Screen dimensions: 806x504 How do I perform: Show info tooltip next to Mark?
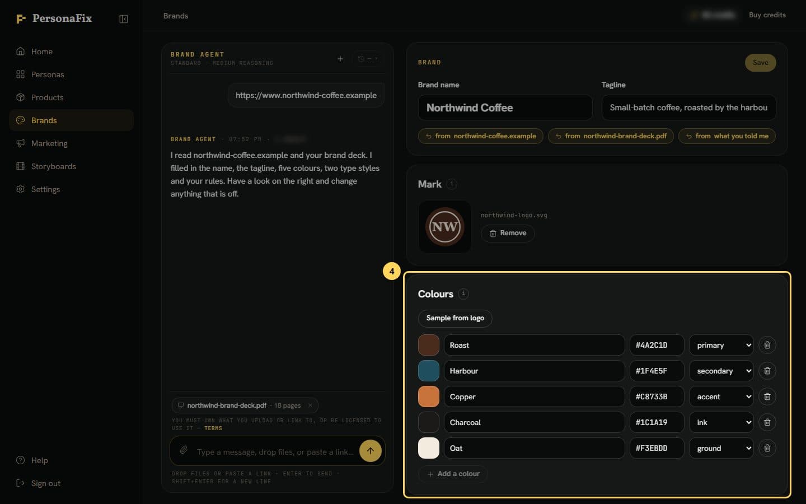(452, 184)
